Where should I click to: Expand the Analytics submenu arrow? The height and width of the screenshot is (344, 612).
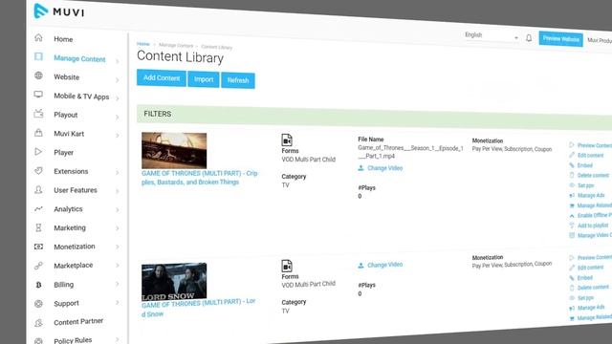(117, 210)
